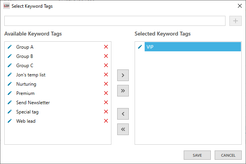The height and width of the screenshot is (164, 246).
Task: Edit the Jon's temp list tag
Action: tap(10, 75)
